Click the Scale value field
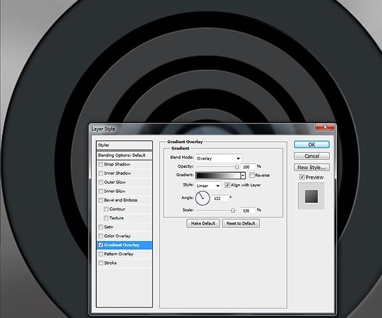382x318 pixels. [248, 211]
